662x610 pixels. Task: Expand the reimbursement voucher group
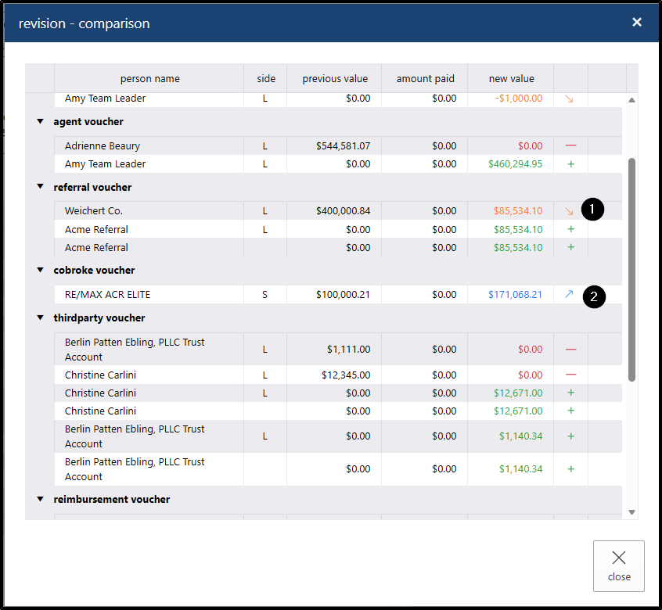[40, 500]
